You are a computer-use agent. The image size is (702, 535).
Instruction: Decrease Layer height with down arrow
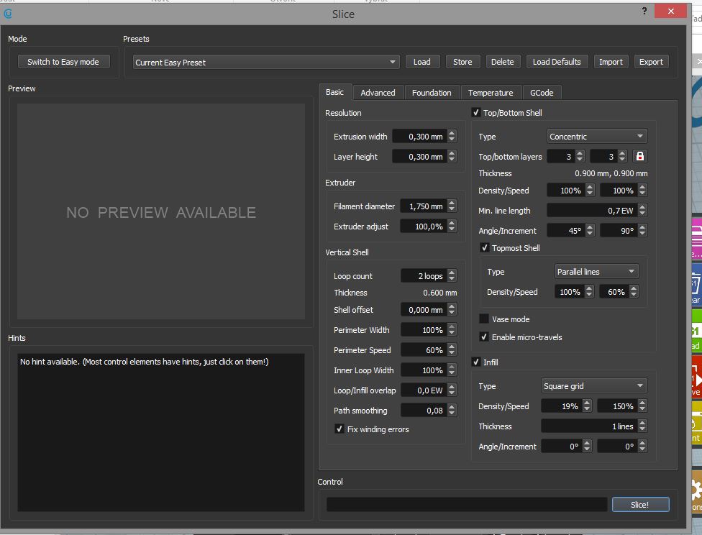click(452, 160)
